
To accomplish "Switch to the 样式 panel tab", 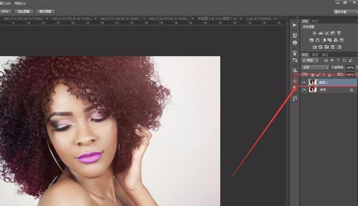I will click(x=315, y=21).
